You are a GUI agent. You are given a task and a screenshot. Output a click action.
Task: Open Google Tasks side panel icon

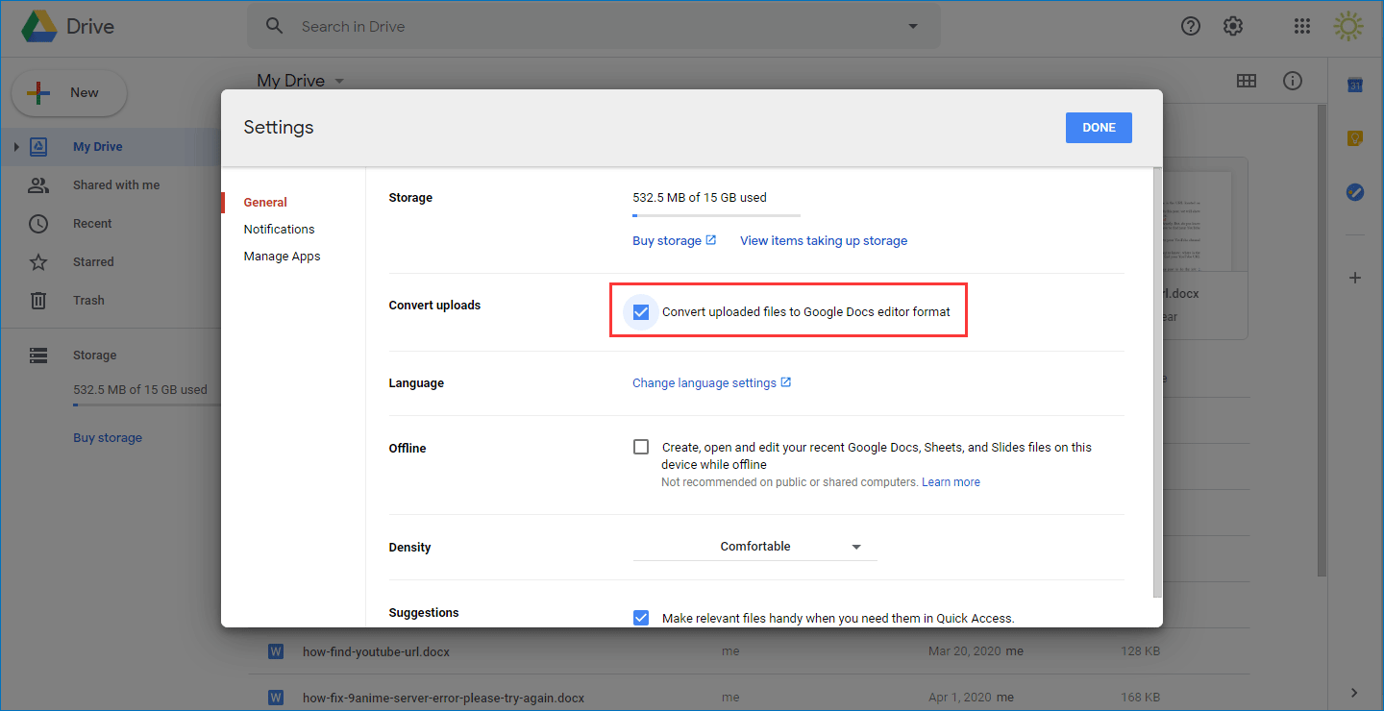1355,192
